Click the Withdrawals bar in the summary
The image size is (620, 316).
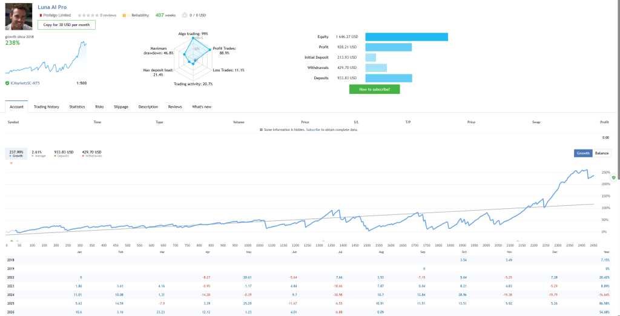coord(376,68)
